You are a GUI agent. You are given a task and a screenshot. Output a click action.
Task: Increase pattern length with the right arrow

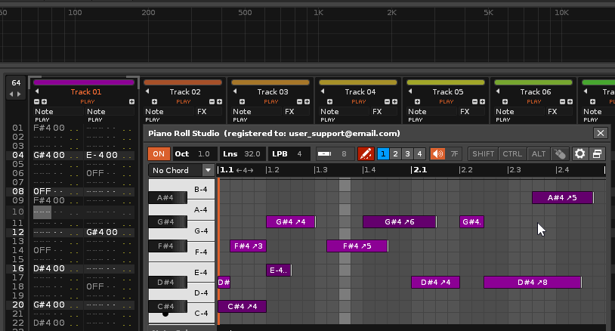click(x=19, y=94)
